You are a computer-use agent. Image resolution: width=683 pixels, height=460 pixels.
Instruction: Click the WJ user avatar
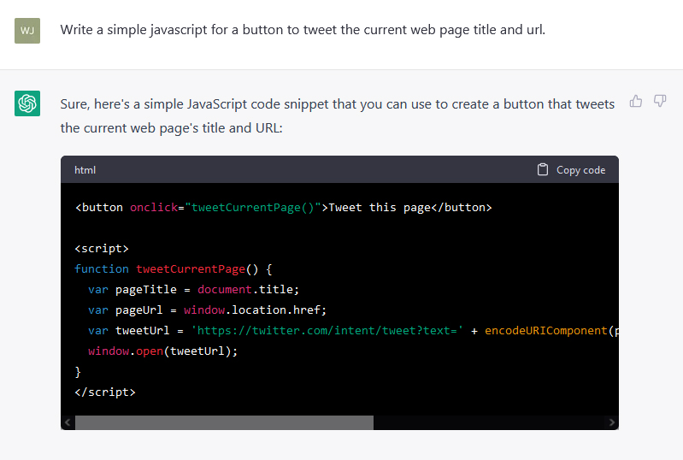(x=27, y=31)
